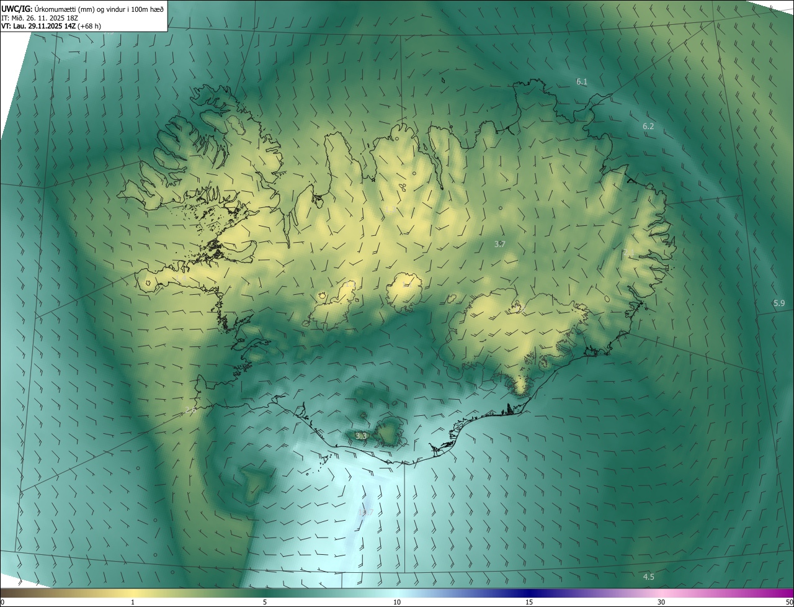Screen dimensions: 794x607
Task: Click the dark blue 15 mm legend segment
Action: tap(529, 593)
